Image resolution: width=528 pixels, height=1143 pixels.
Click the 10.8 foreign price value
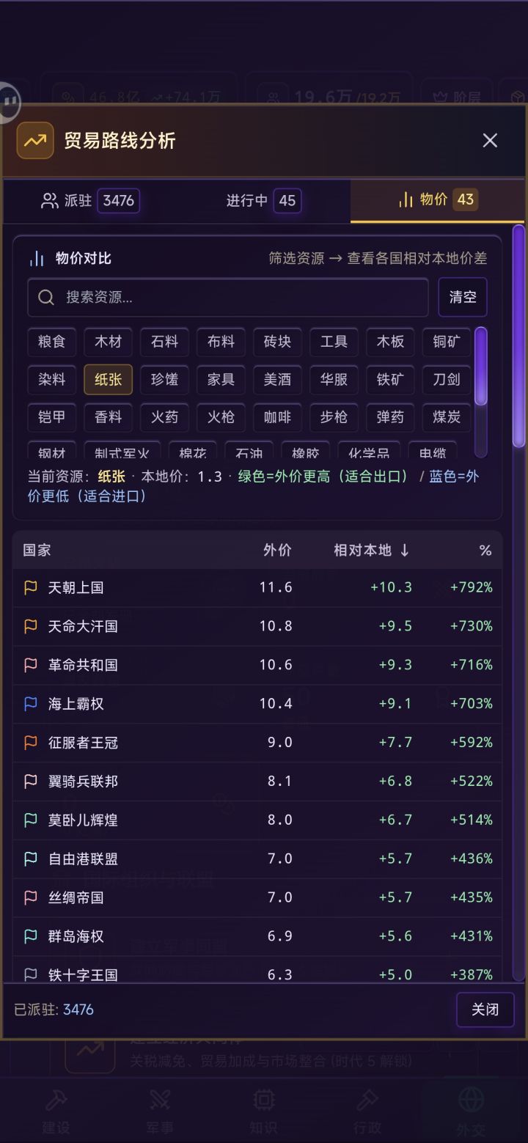click(276, 626)
